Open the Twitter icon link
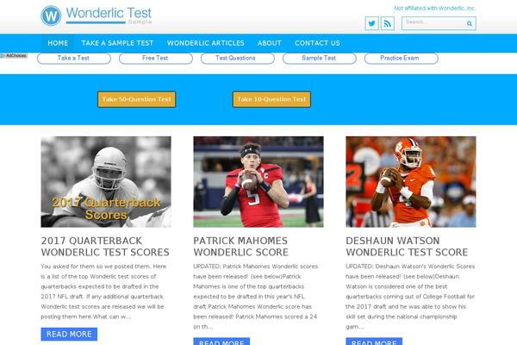Screen dimensions: 517x345 [x=372, y=23]
